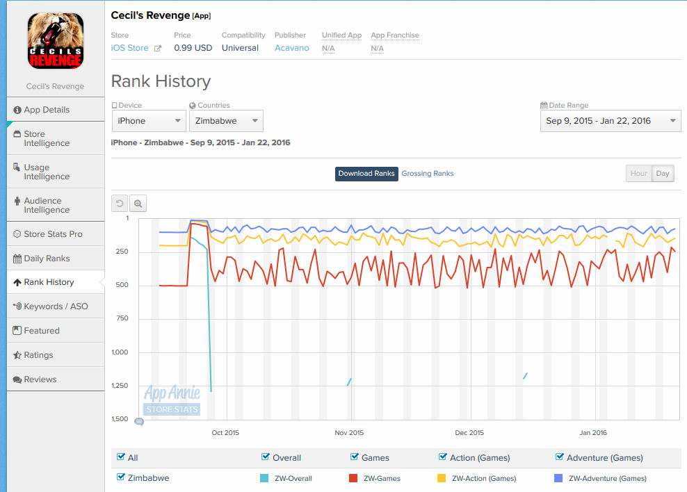Click the Unified App N/A value
The width and height of the screenshot is (687, 492).
coord(328,48)
